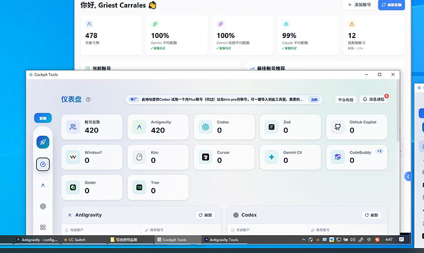Click the Sogou S icon in system tray
The image size is (424, 253).
point(377,239)
